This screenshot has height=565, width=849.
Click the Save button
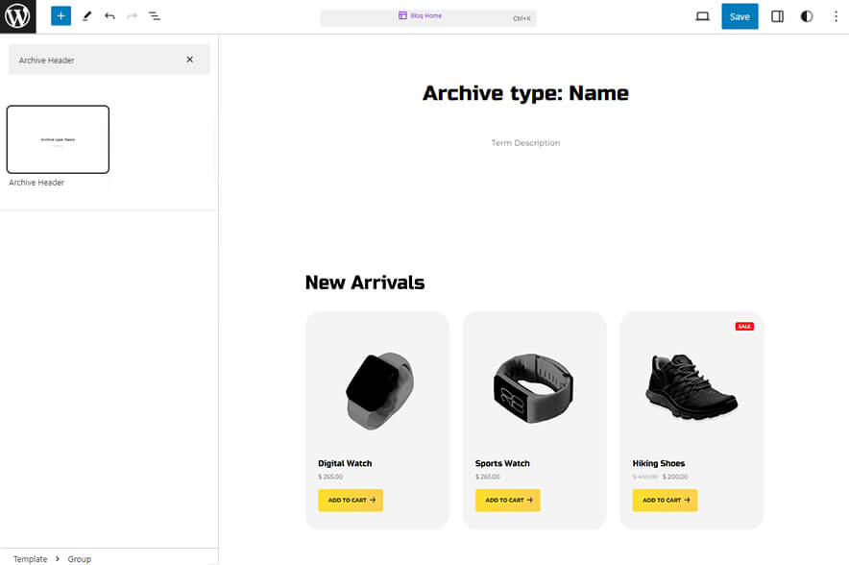pos(740,16)
